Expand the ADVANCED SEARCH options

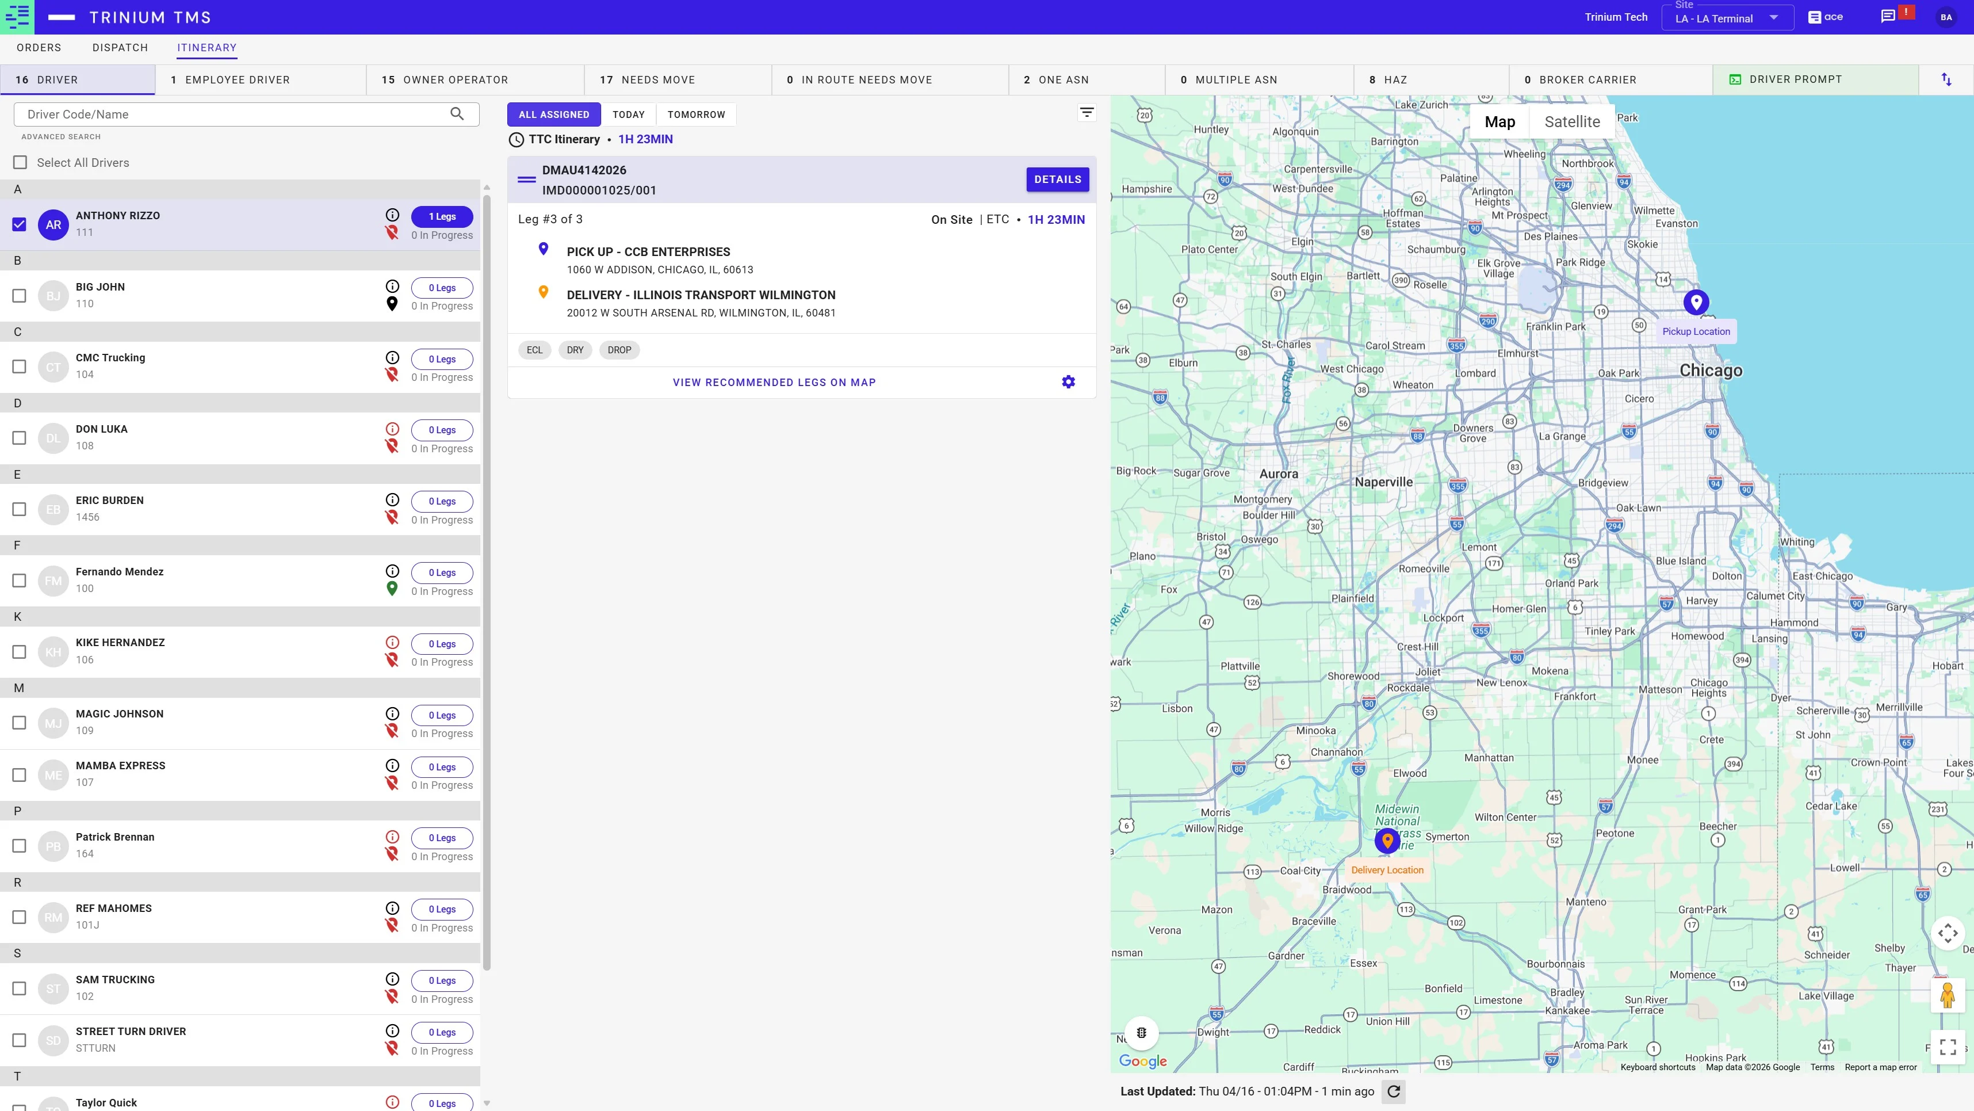click(x=60, y=136)
